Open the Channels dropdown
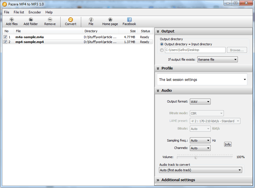Viewport: 255px width, 188px height. [x=200, y=148]
